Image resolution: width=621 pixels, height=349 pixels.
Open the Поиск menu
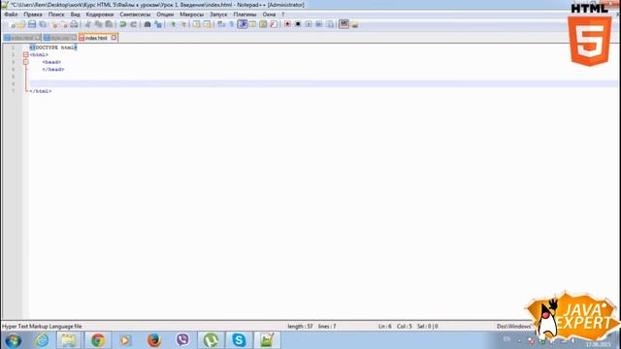click(56, 15)
